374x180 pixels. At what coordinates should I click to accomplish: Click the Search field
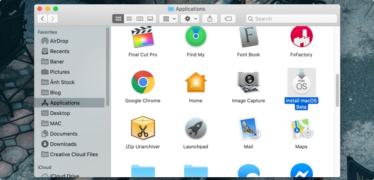click(291, 19)
